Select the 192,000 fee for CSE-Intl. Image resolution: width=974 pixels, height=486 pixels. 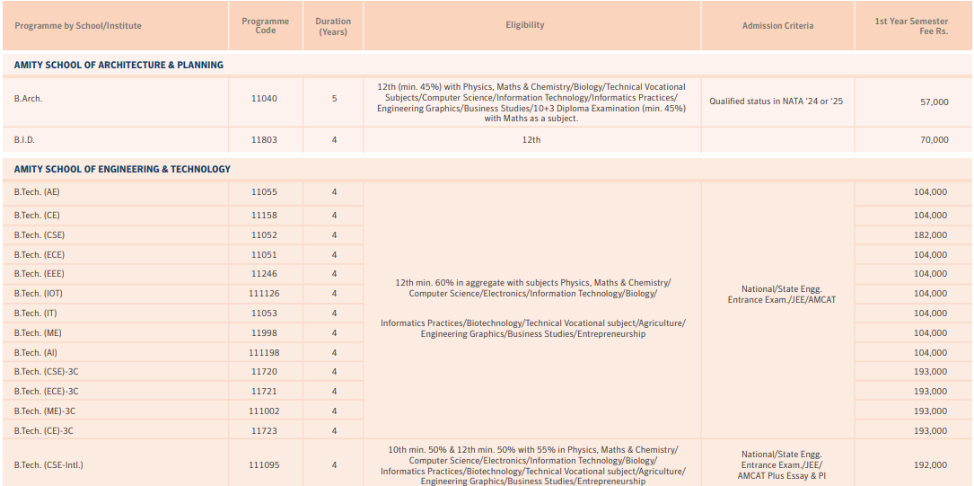931,464
